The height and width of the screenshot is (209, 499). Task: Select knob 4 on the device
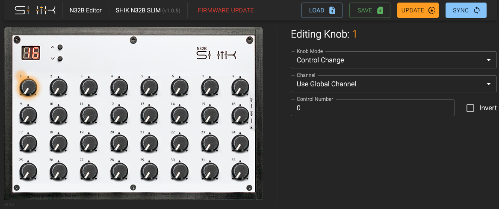tap(119, 87)
